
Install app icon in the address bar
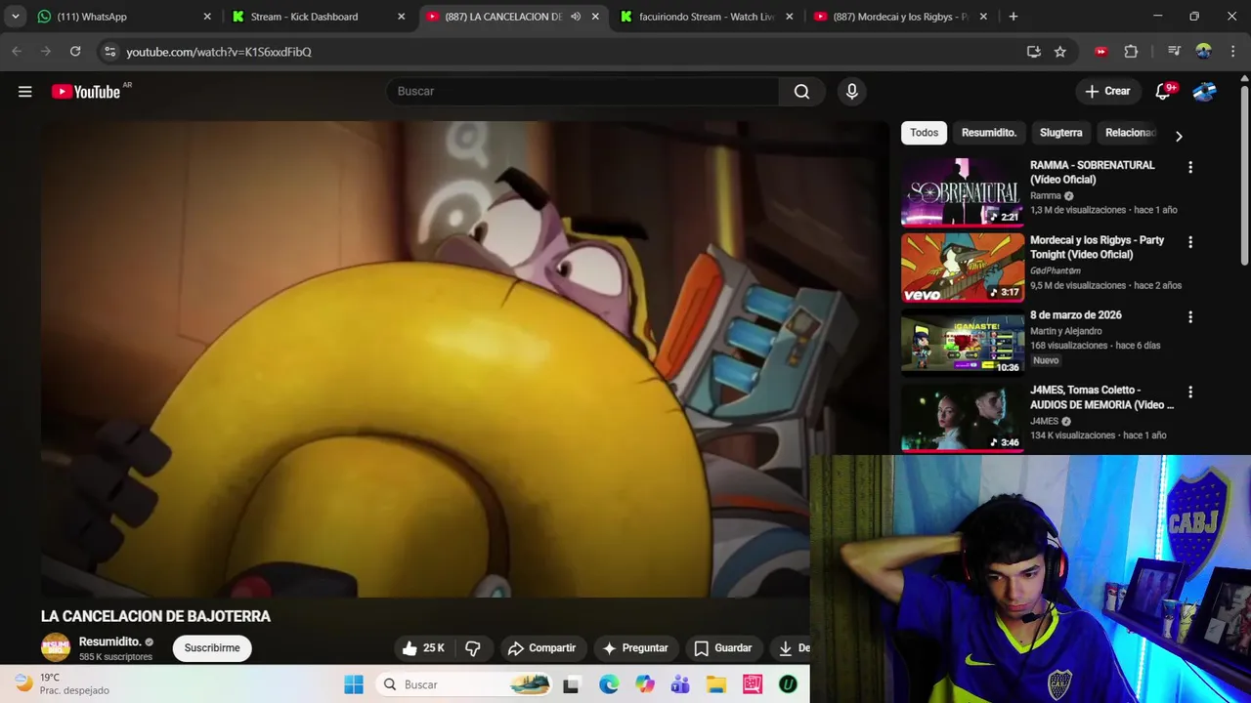(x=1034, y=52)
